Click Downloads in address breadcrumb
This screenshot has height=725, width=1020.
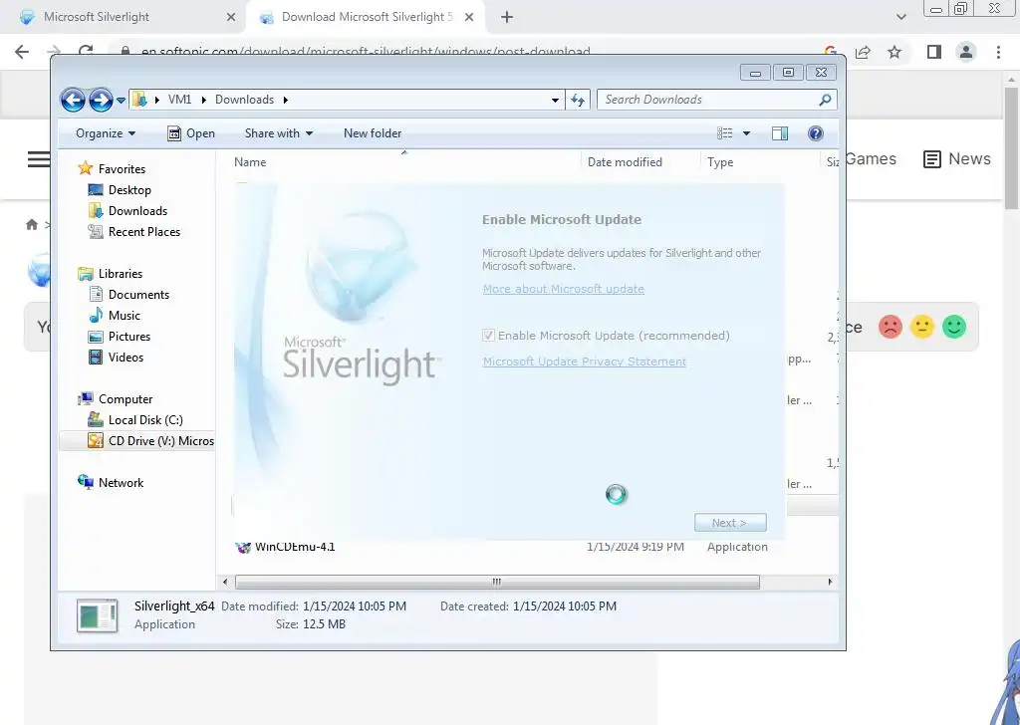click(x=245, y=100)
